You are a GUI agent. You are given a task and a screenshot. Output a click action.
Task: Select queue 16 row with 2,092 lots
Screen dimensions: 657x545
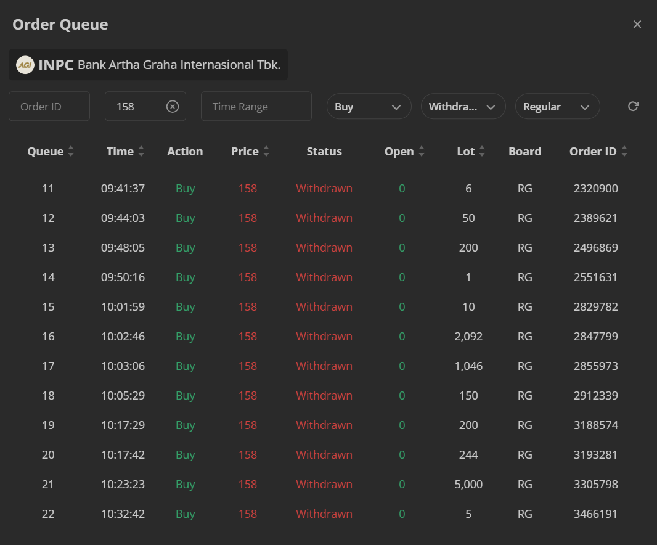(x=324, y=337)
